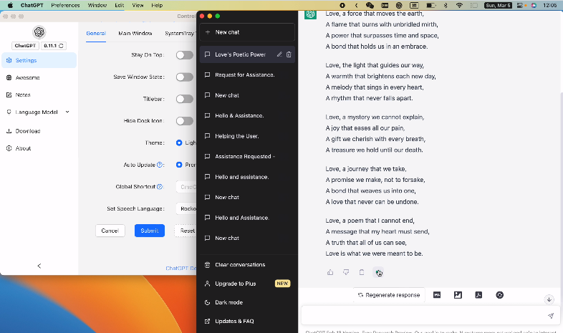563x333 pixels.
Task: Click the Global Shortcut help question icon
Action: (x=160, y=187)
